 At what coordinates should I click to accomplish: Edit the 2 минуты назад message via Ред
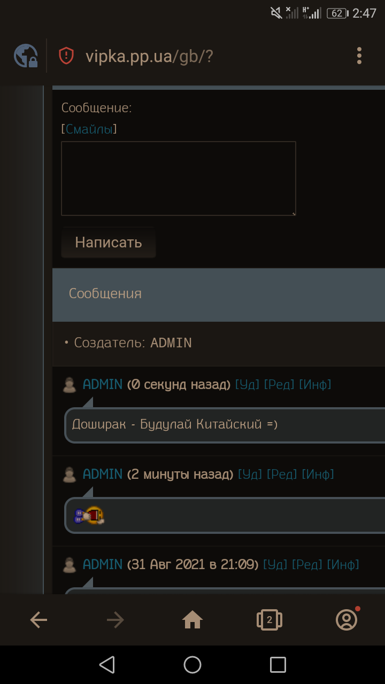tap(282, 474)
